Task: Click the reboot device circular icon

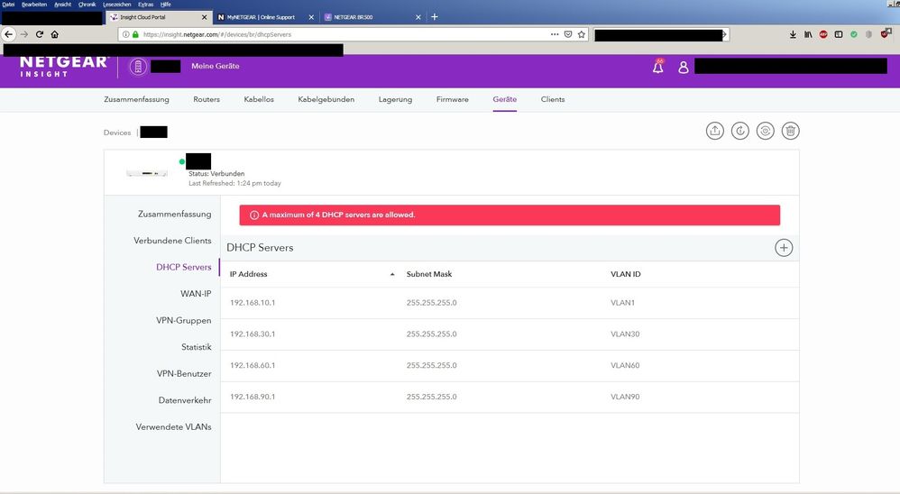Action: coord(739,131)
